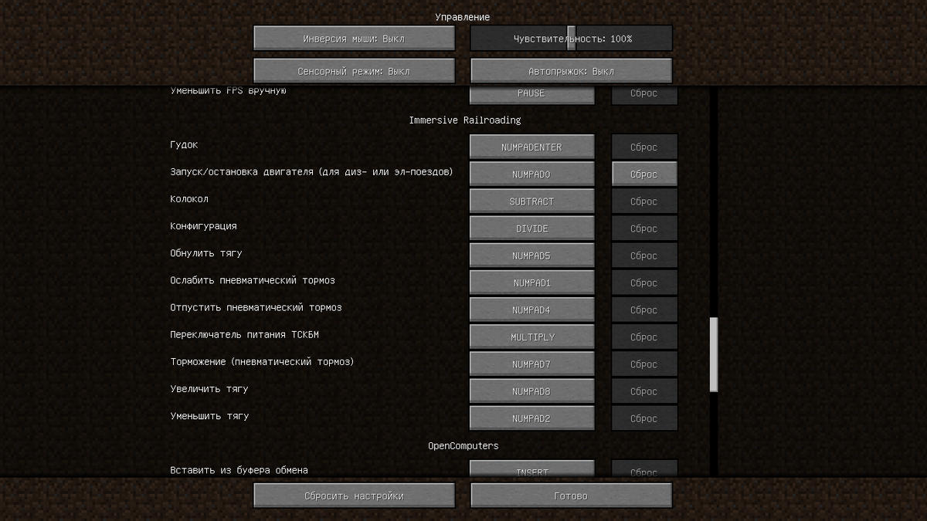Change PAUSE key binding
The height and width of the screenshot is (521, 927).
tap(531, 94)
